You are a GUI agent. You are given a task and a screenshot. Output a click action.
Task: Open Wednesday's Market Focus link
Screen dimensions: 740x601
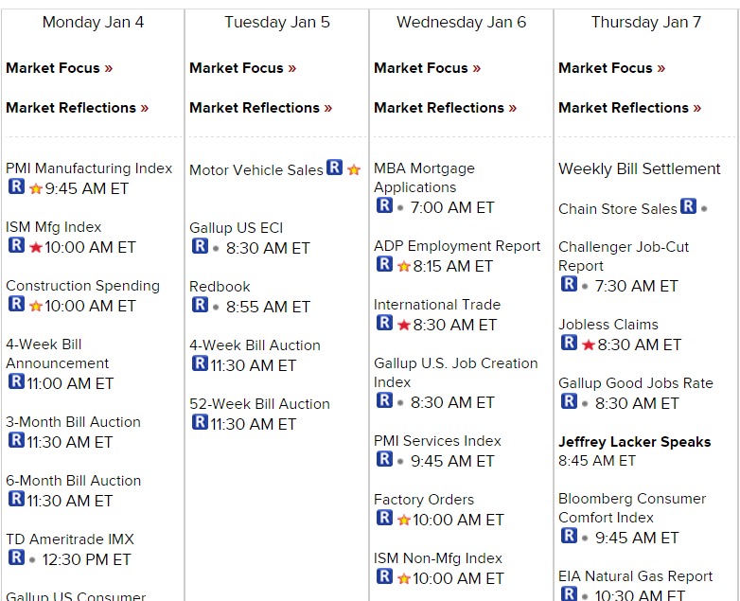pos(427,68)
